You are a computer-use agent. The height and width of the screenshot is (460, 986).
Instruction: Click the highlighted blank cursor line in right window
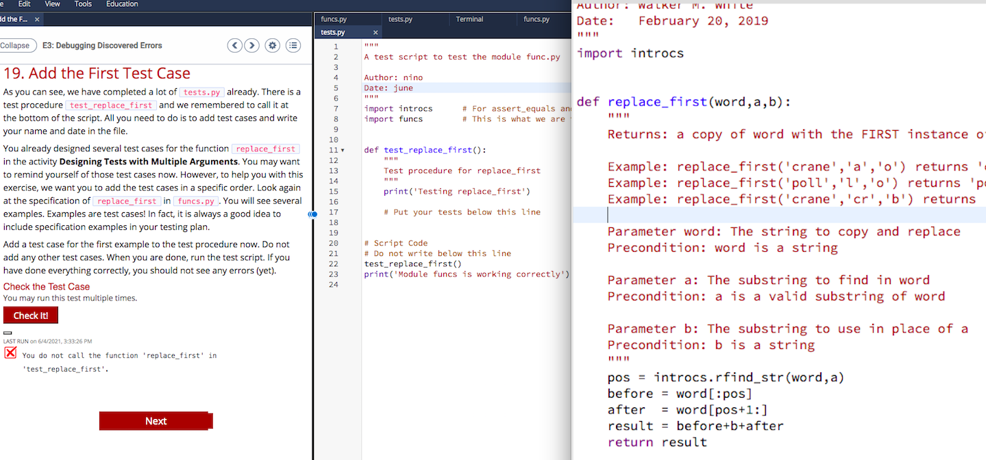coord(779,215)
